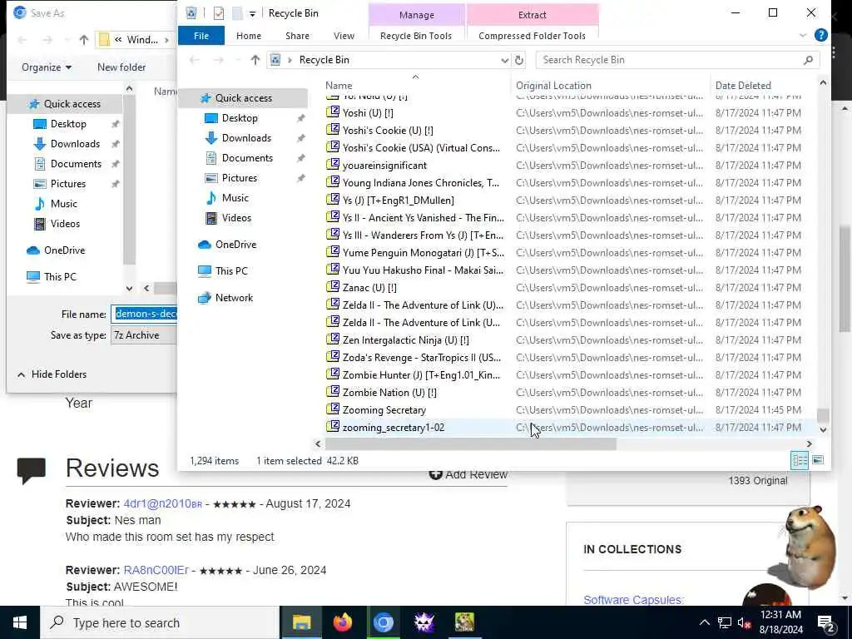The height and width of the screenshot is (639, 852).
Task: Open the Compressed Folder Tools tab
Action: (532, 35)
